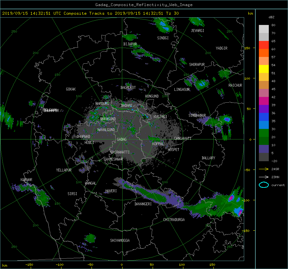The height and width of the screenshot is (269, 288).
Task: Select the SHIRAHATTI label
Action: point(120,152)
